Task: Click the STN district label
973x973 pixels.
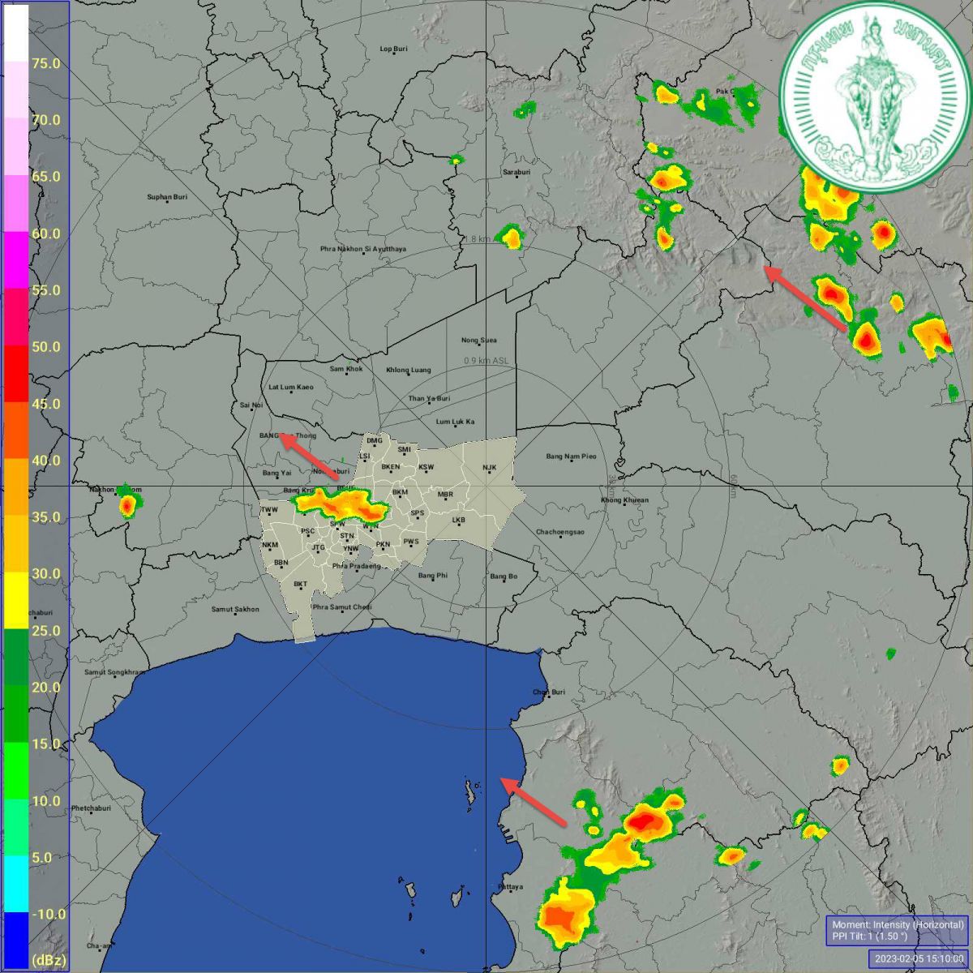Action: tap(347, 536)
